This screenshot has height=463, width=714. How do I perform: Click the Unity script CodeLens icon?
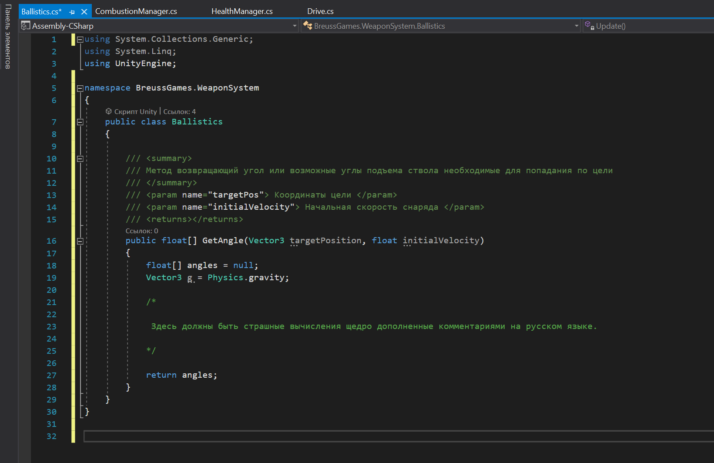(109, 111)
